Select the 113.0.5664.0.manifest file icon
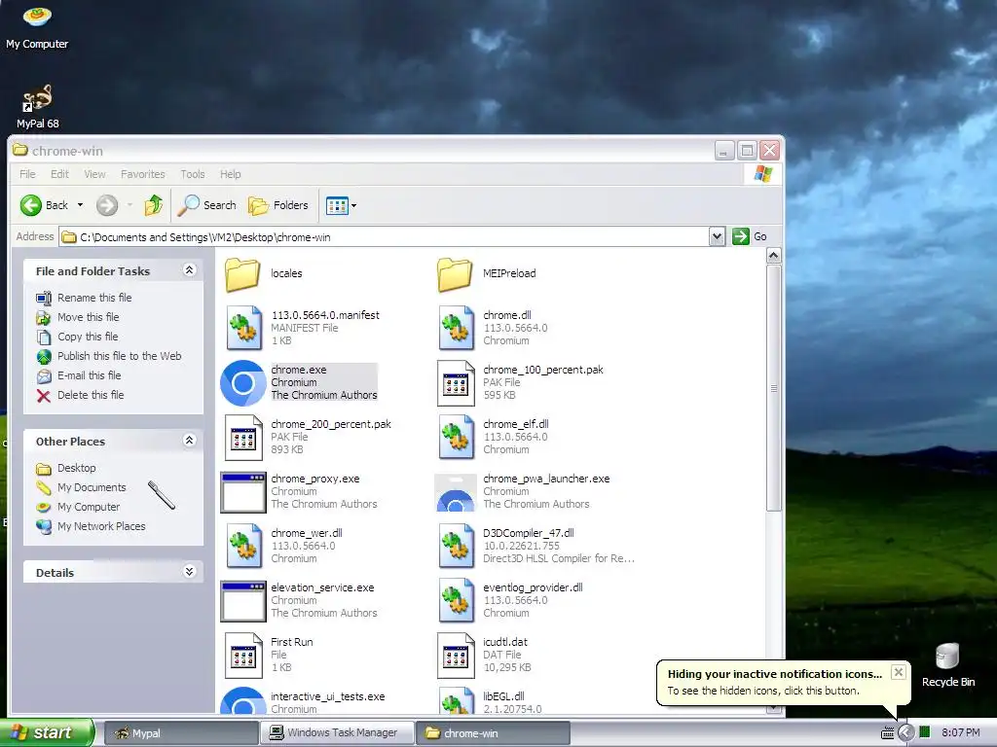Image resolution: width=997 pixels, height=747 pixels. [x=244, y=328]
